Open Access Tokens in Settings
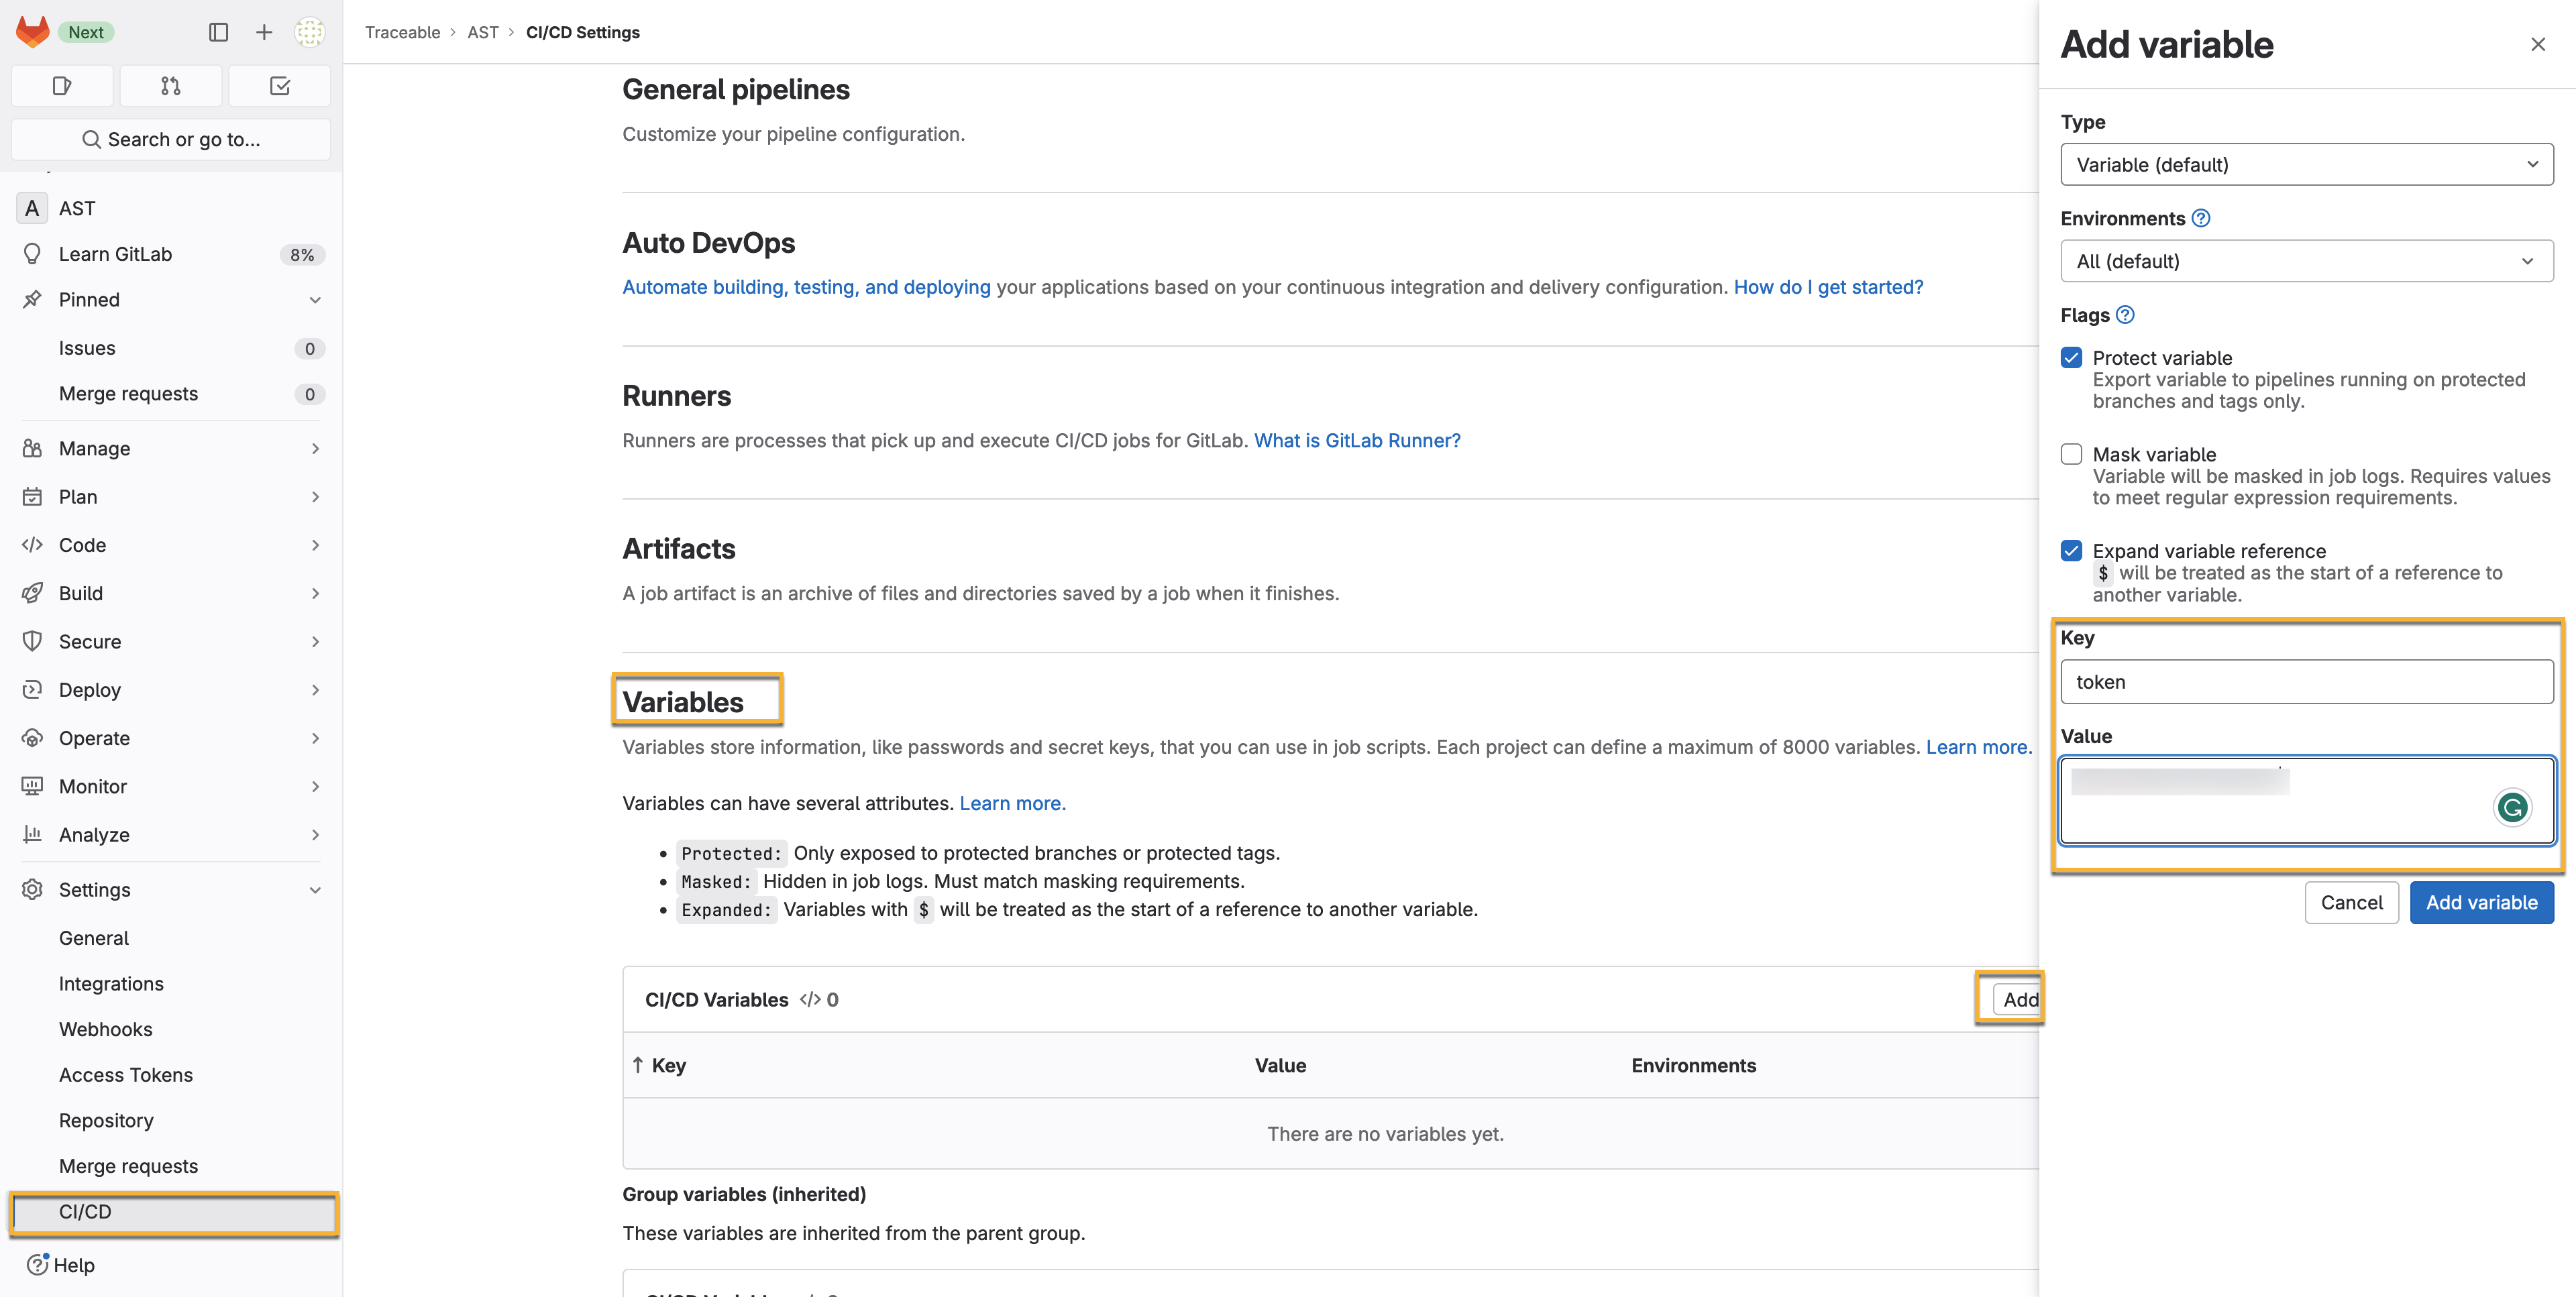This screenshot has height=1297, width=2576. coord(126,1075)
